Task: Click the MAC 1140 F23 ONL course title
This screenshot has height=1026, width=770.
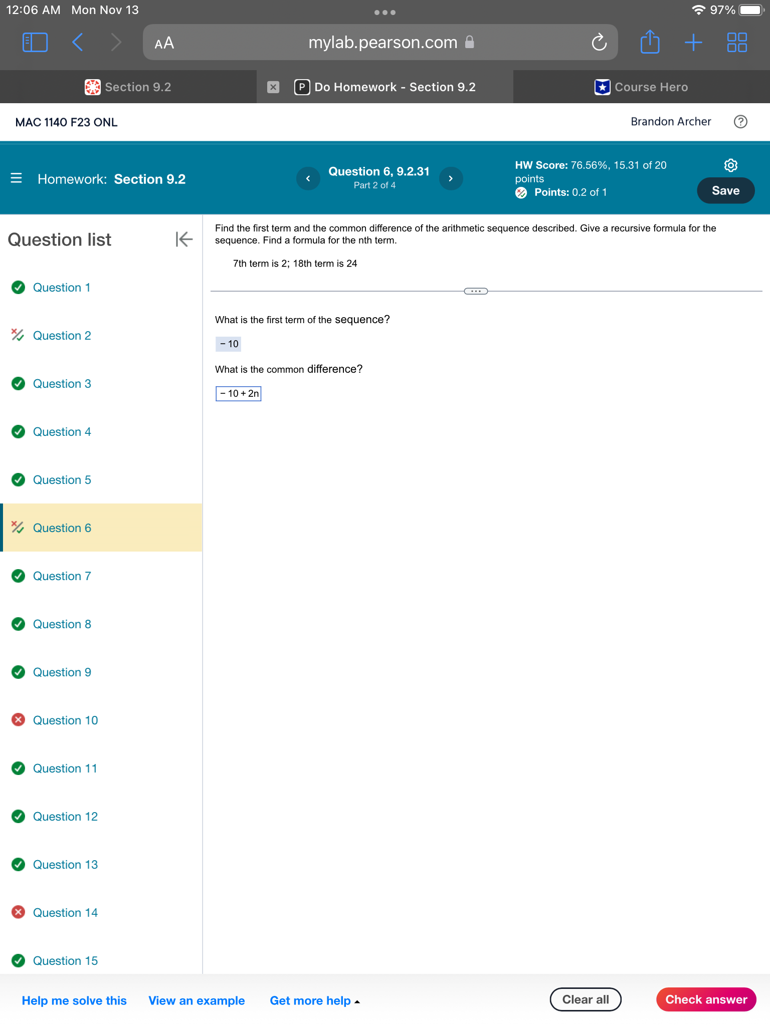Action: (67, 122)
